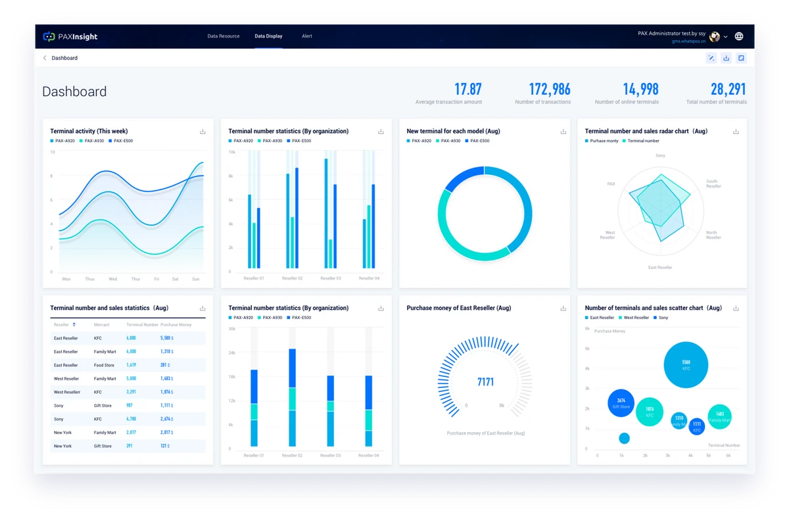Click the dashboard edit pen icon
Screen dimensions: 789x519
tap(711, 58)
